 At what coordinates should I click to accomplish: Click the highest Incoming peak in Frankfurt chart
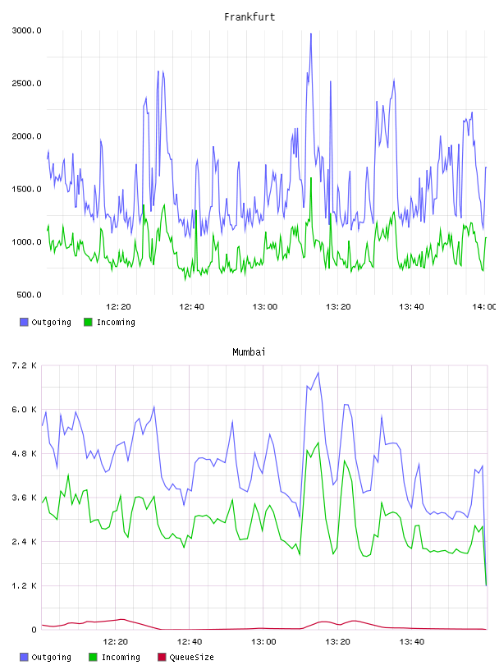pyautogui.click(x=310, y=178)
